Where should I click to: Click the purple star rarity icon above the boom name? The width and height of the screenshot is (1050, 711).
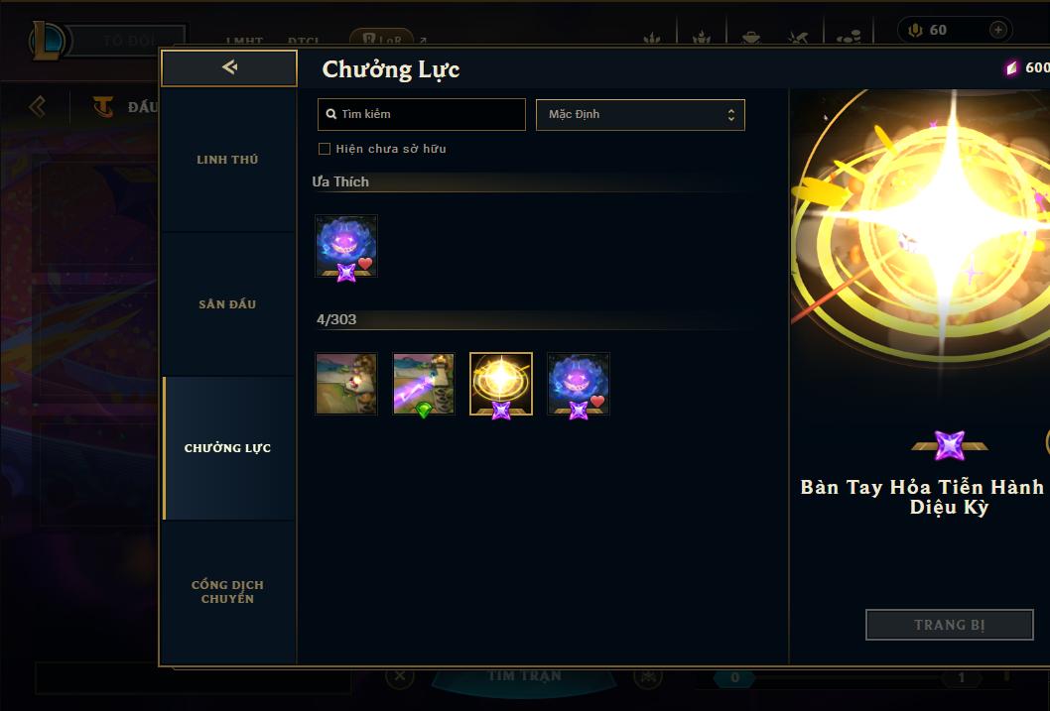tap(949, 445)
